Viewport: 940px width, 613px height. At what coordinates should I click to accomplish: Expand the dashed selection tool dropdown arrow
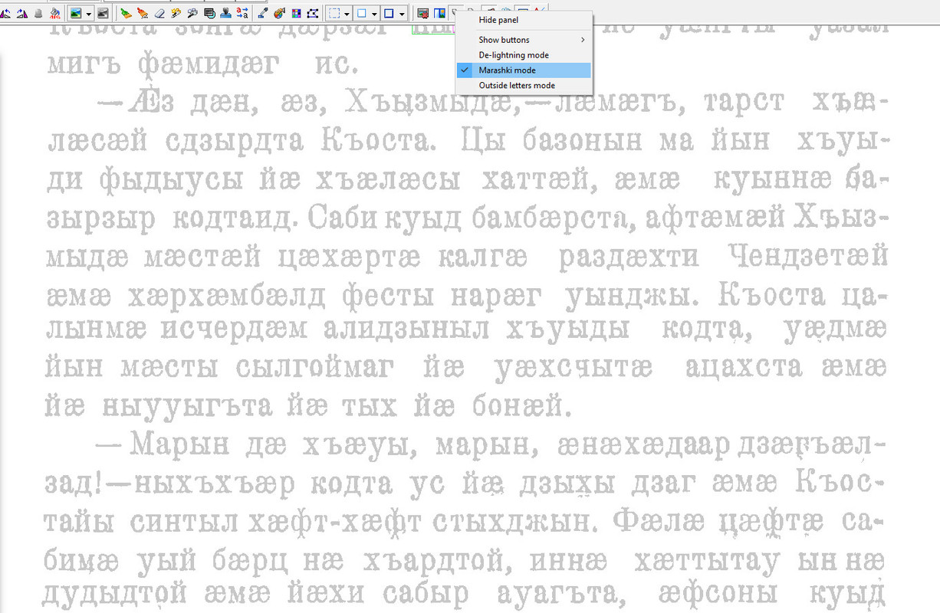coord(347,14)
